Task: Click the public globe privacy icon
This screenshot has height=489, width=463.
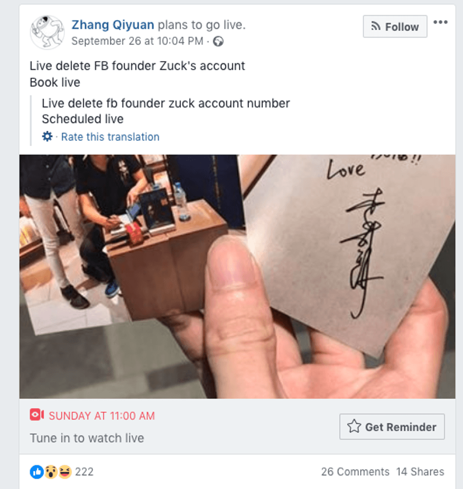Action: [x=218, y=41]
